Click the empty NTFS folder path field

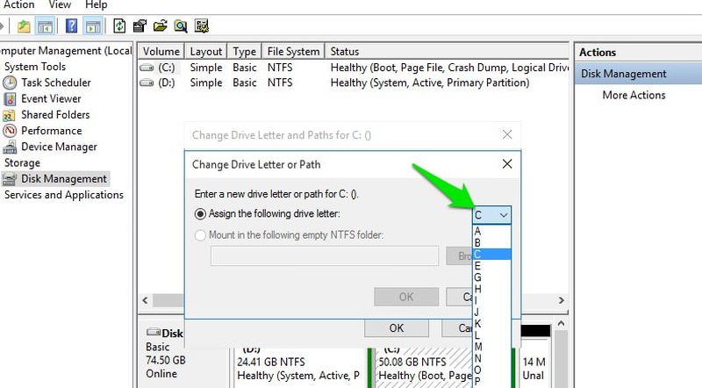click(325, 255)
